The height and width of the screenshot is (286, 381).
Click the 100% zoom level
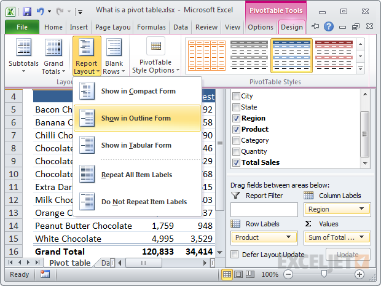tap(270, 274)
